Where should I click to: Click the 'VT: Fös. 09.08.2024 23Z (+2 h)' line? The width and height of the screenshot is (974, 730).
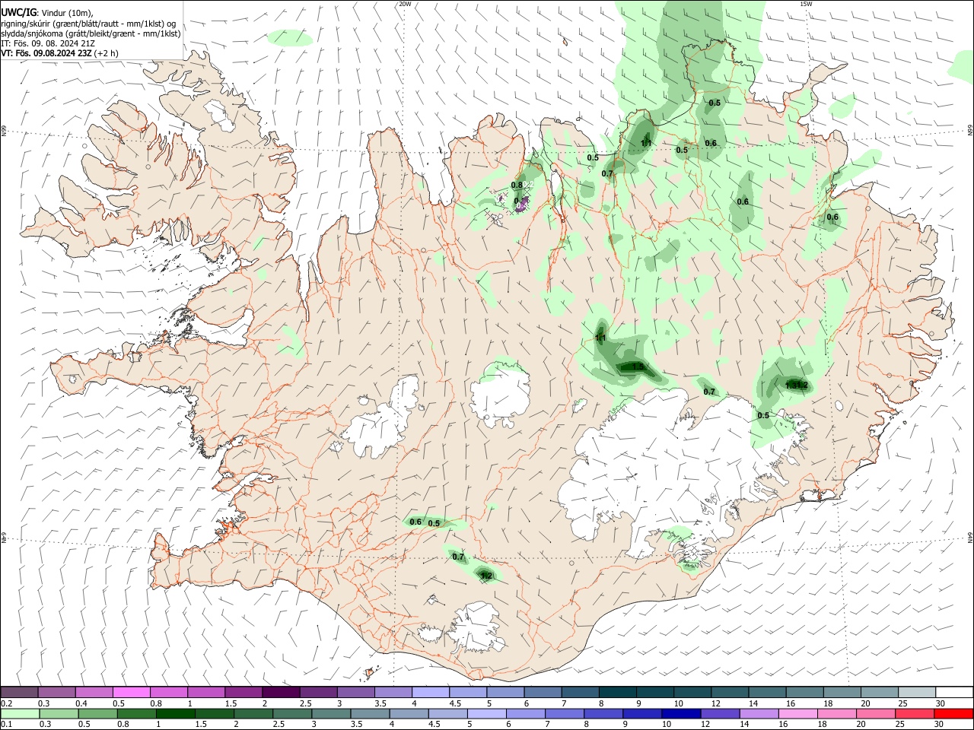click(x=59, y=53)
